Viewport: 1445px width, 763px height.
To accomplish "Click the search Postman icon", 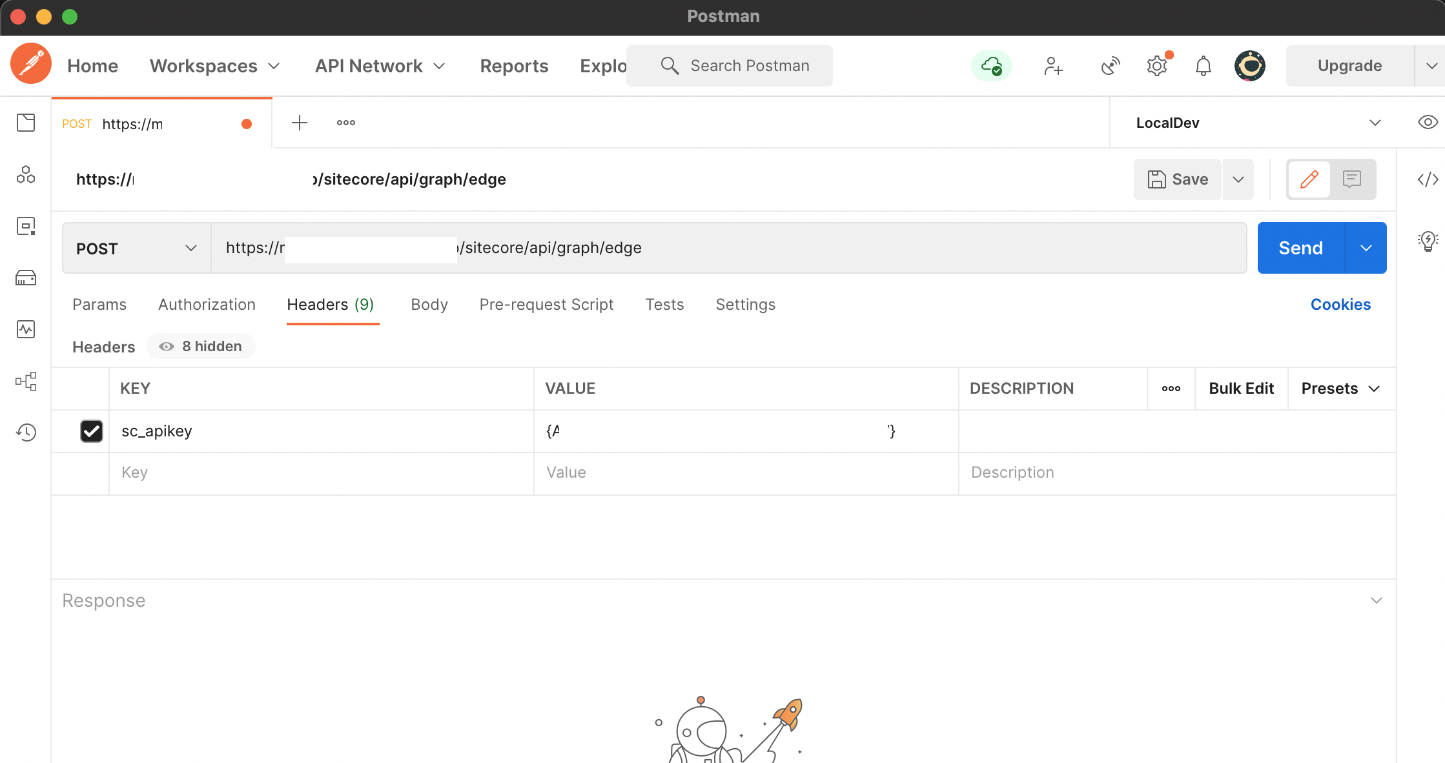I will tap(669, 65).
